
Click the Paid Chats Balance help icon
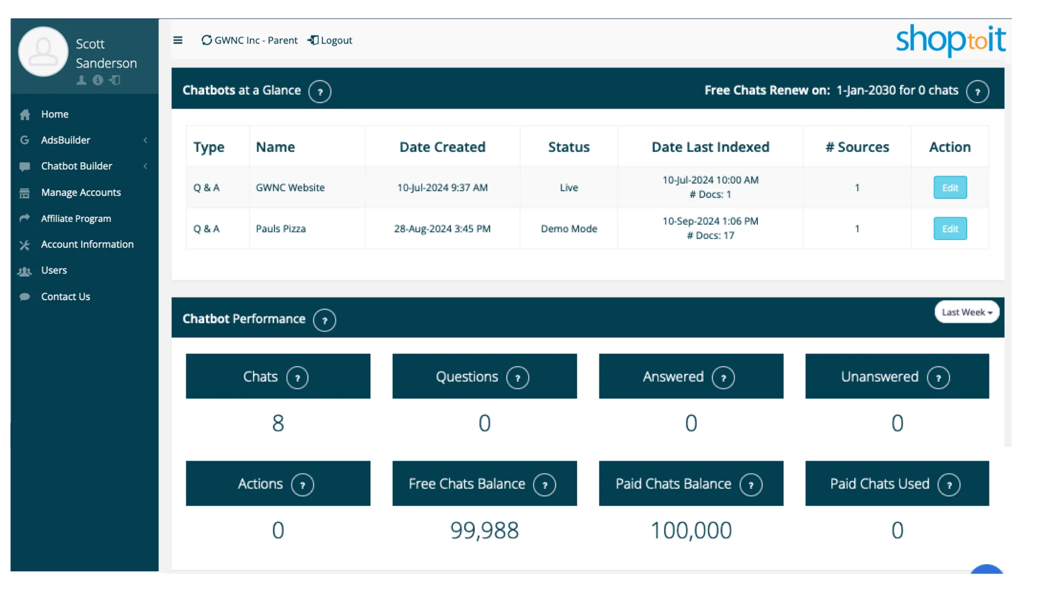tap(751, 485)
